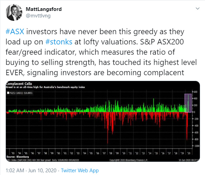Open the tweet timestamp 1:02 AM Jun 10, 2020

pyautogui.click(x=31, y=171)
